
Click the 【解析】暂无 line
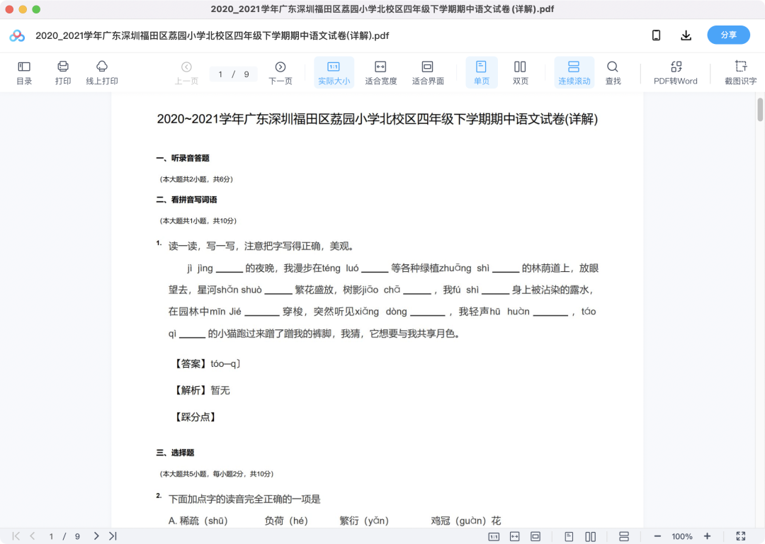(201, 390)
